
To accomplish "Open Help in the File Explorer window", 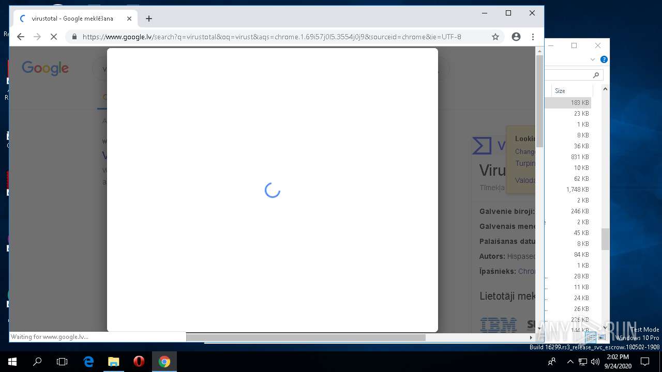I will pyautogui.click(x=604, y=59).
